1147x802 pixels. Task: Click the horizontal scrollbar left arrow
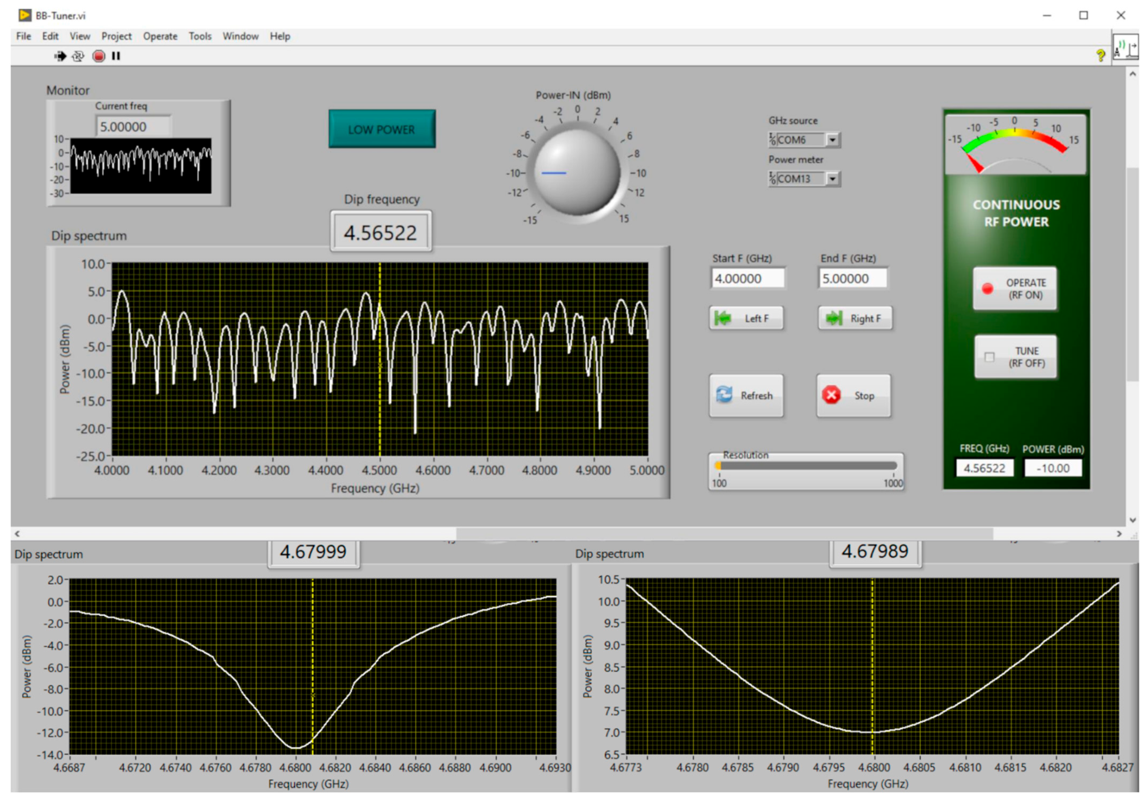17,533
